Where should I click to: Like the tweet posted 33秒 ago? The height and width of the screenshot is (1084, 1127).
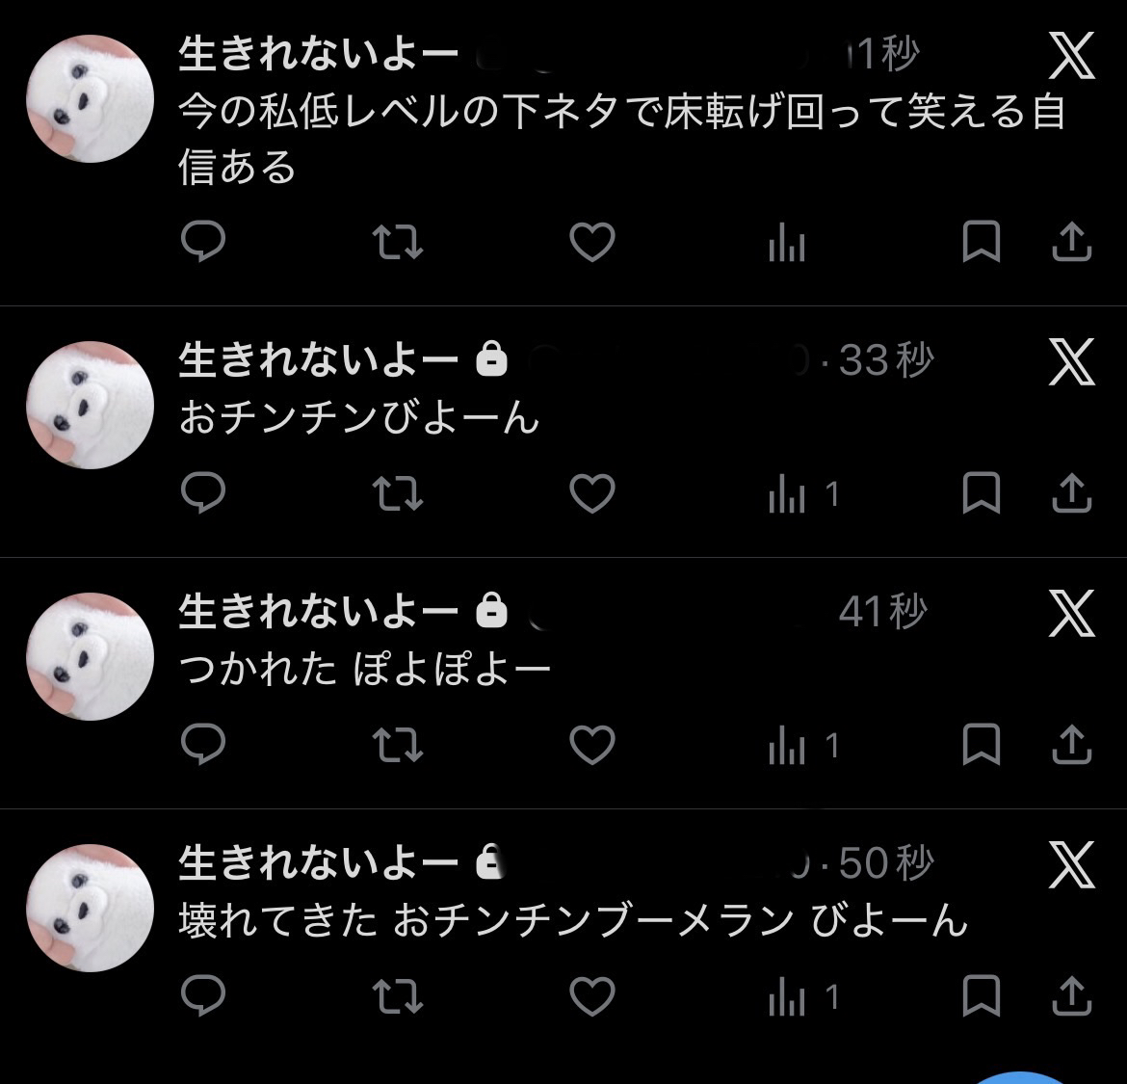pyautogui.click(x=592, y=493)
